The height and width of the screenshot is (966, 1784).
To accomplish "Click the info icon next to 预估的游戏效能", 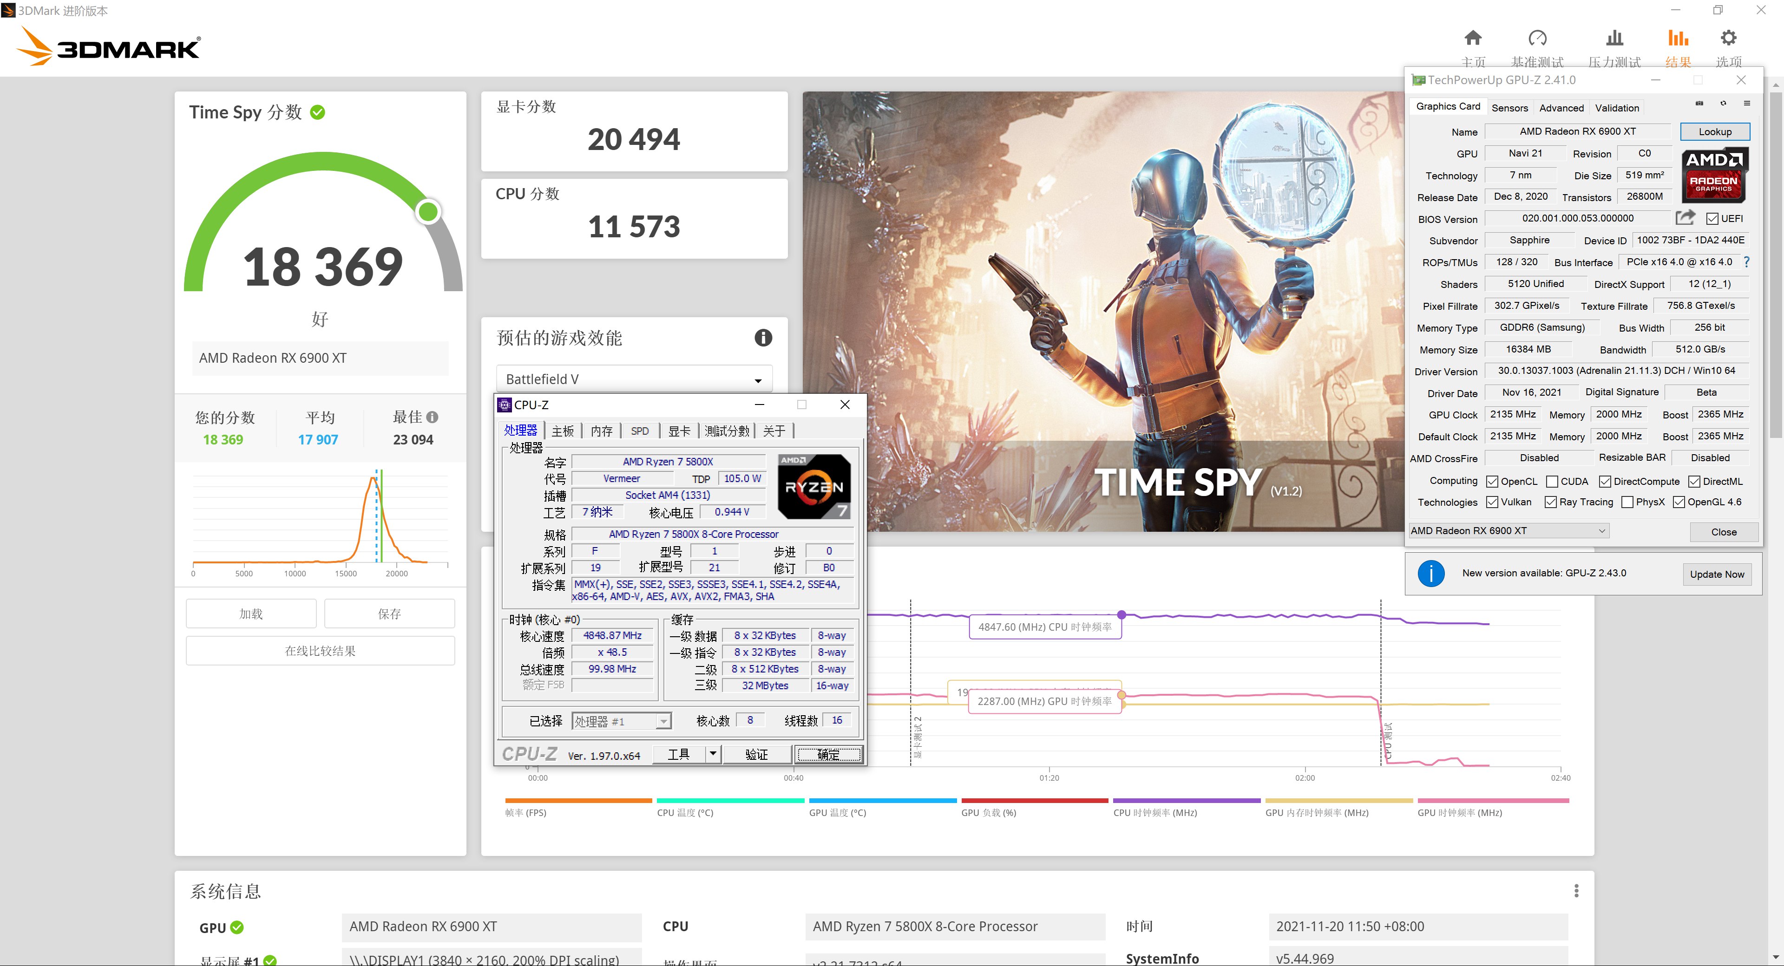I will (x=763, y=337).
